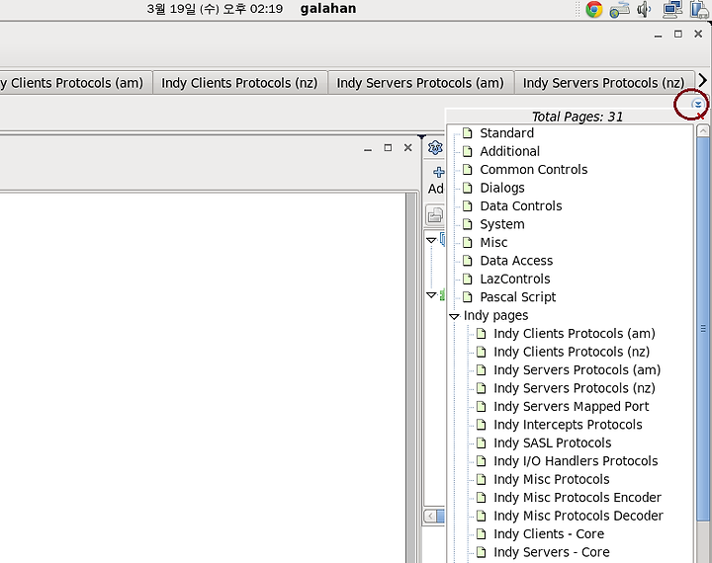Viewport: 712px width, 563px height.
Task: Choose Indy I/O Handlers Protocols entry
Action: [576, 461]
